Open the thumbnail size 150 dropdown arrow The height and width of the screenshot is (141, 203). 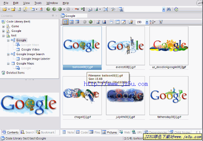point(147,22)
